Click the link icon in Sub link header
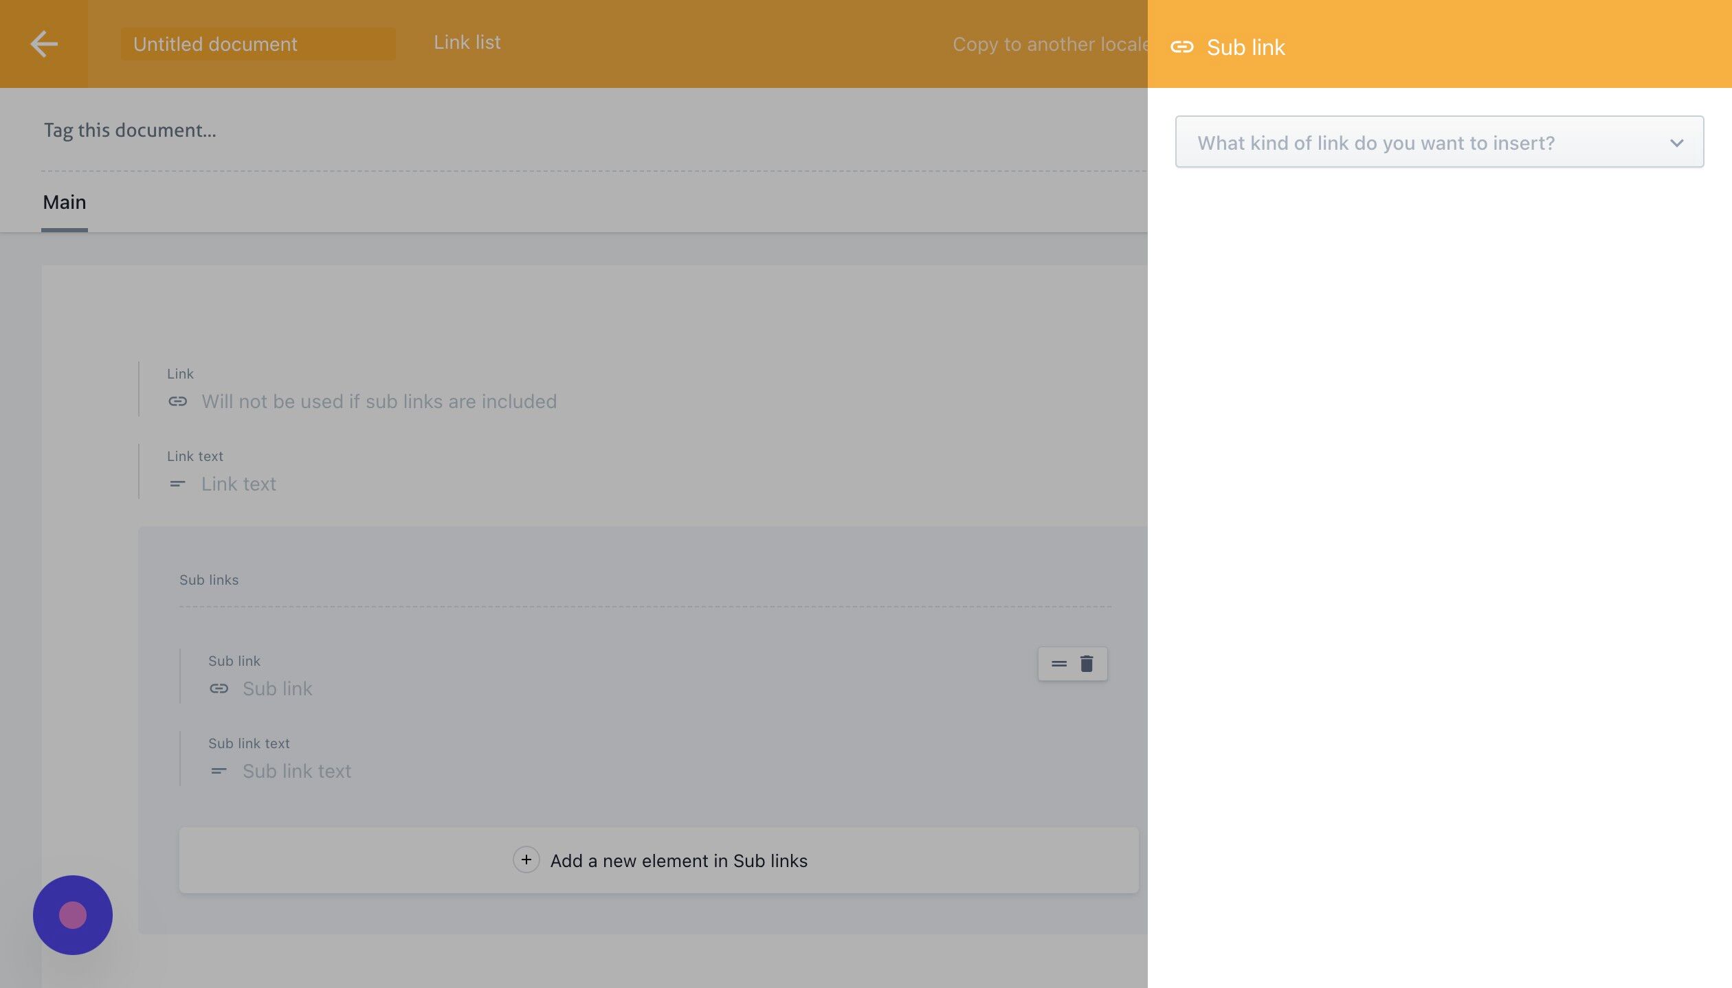 tap(1181, 47)
